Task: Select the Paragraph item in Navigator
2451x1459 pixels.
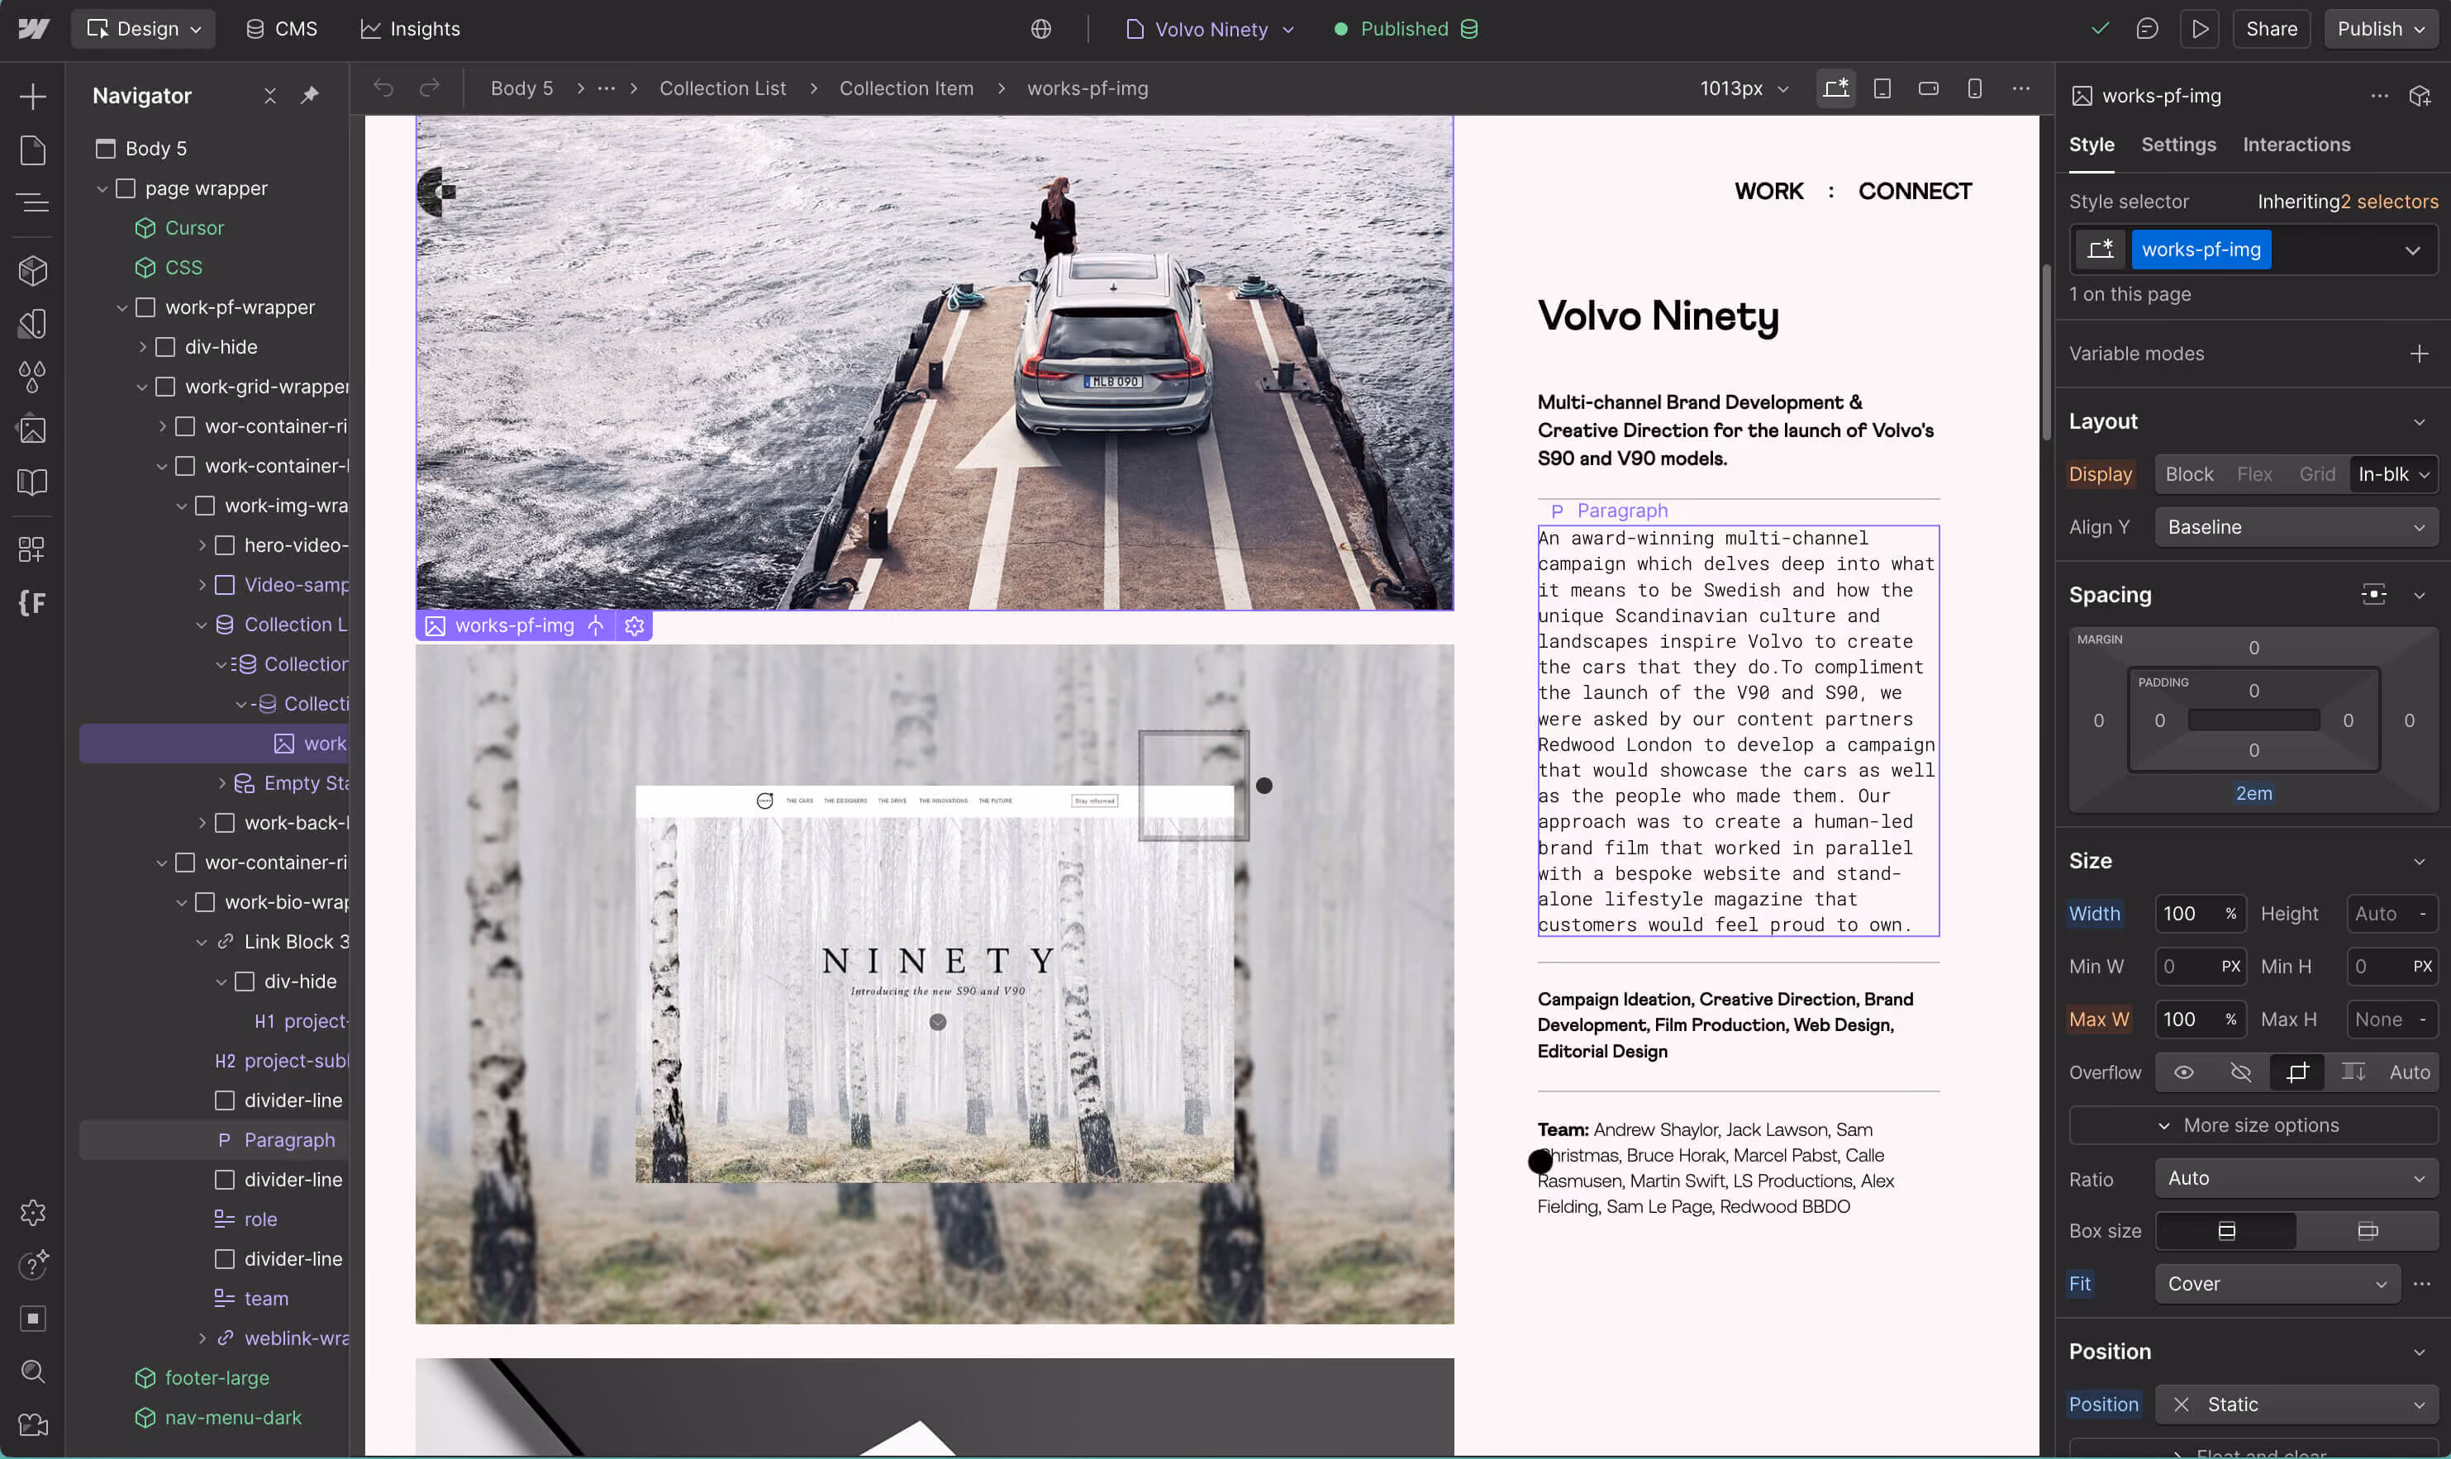Action: pos(213,1140)
